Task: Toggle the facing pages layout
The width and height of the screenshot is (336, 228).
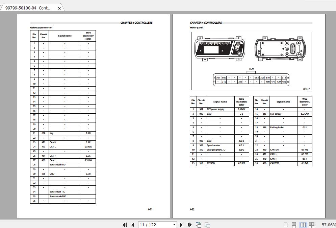Action: pos(303,224)
